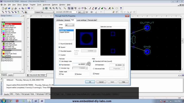This screenshot has width=184, height=103.
Task: Open the Design menu
Action: (x=25, y=5)
